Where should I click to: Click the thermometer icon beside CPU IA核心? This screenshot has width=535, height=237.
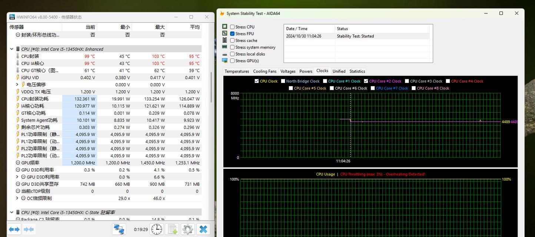[x=17, y=63]
